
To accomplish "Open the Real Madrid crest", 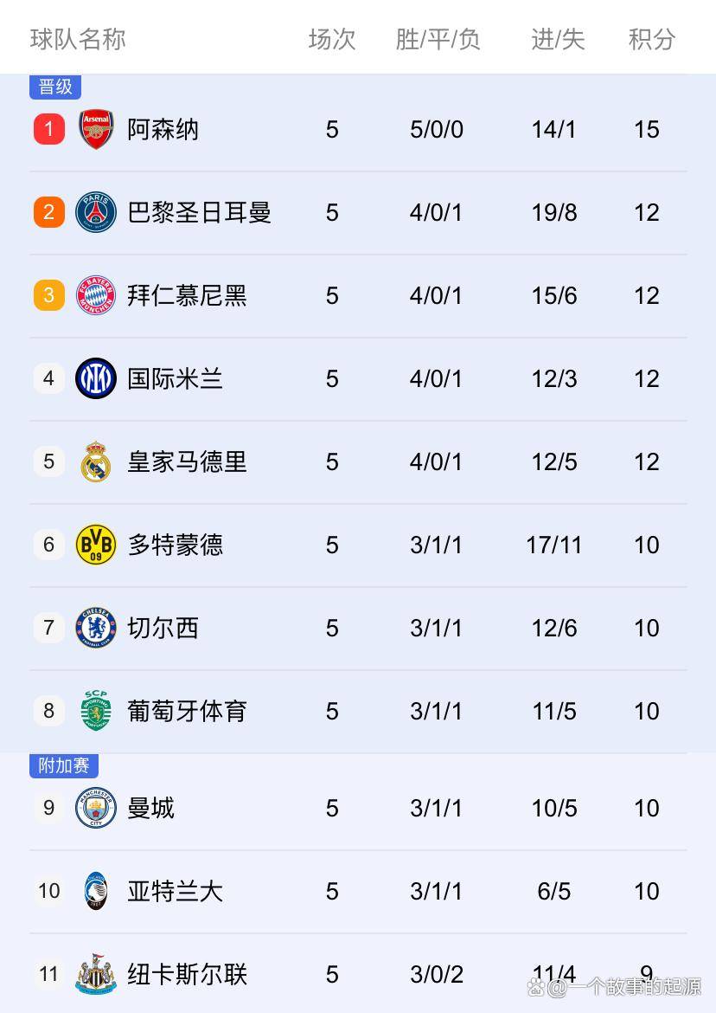I will 96,461.
